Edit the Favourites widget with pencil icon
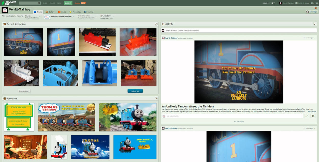Viewport: 319px width, 162px height. point(156,98)
